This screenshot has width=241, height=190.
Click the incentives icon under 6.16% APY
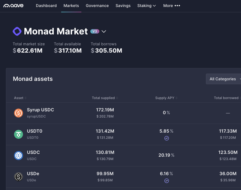167,181
